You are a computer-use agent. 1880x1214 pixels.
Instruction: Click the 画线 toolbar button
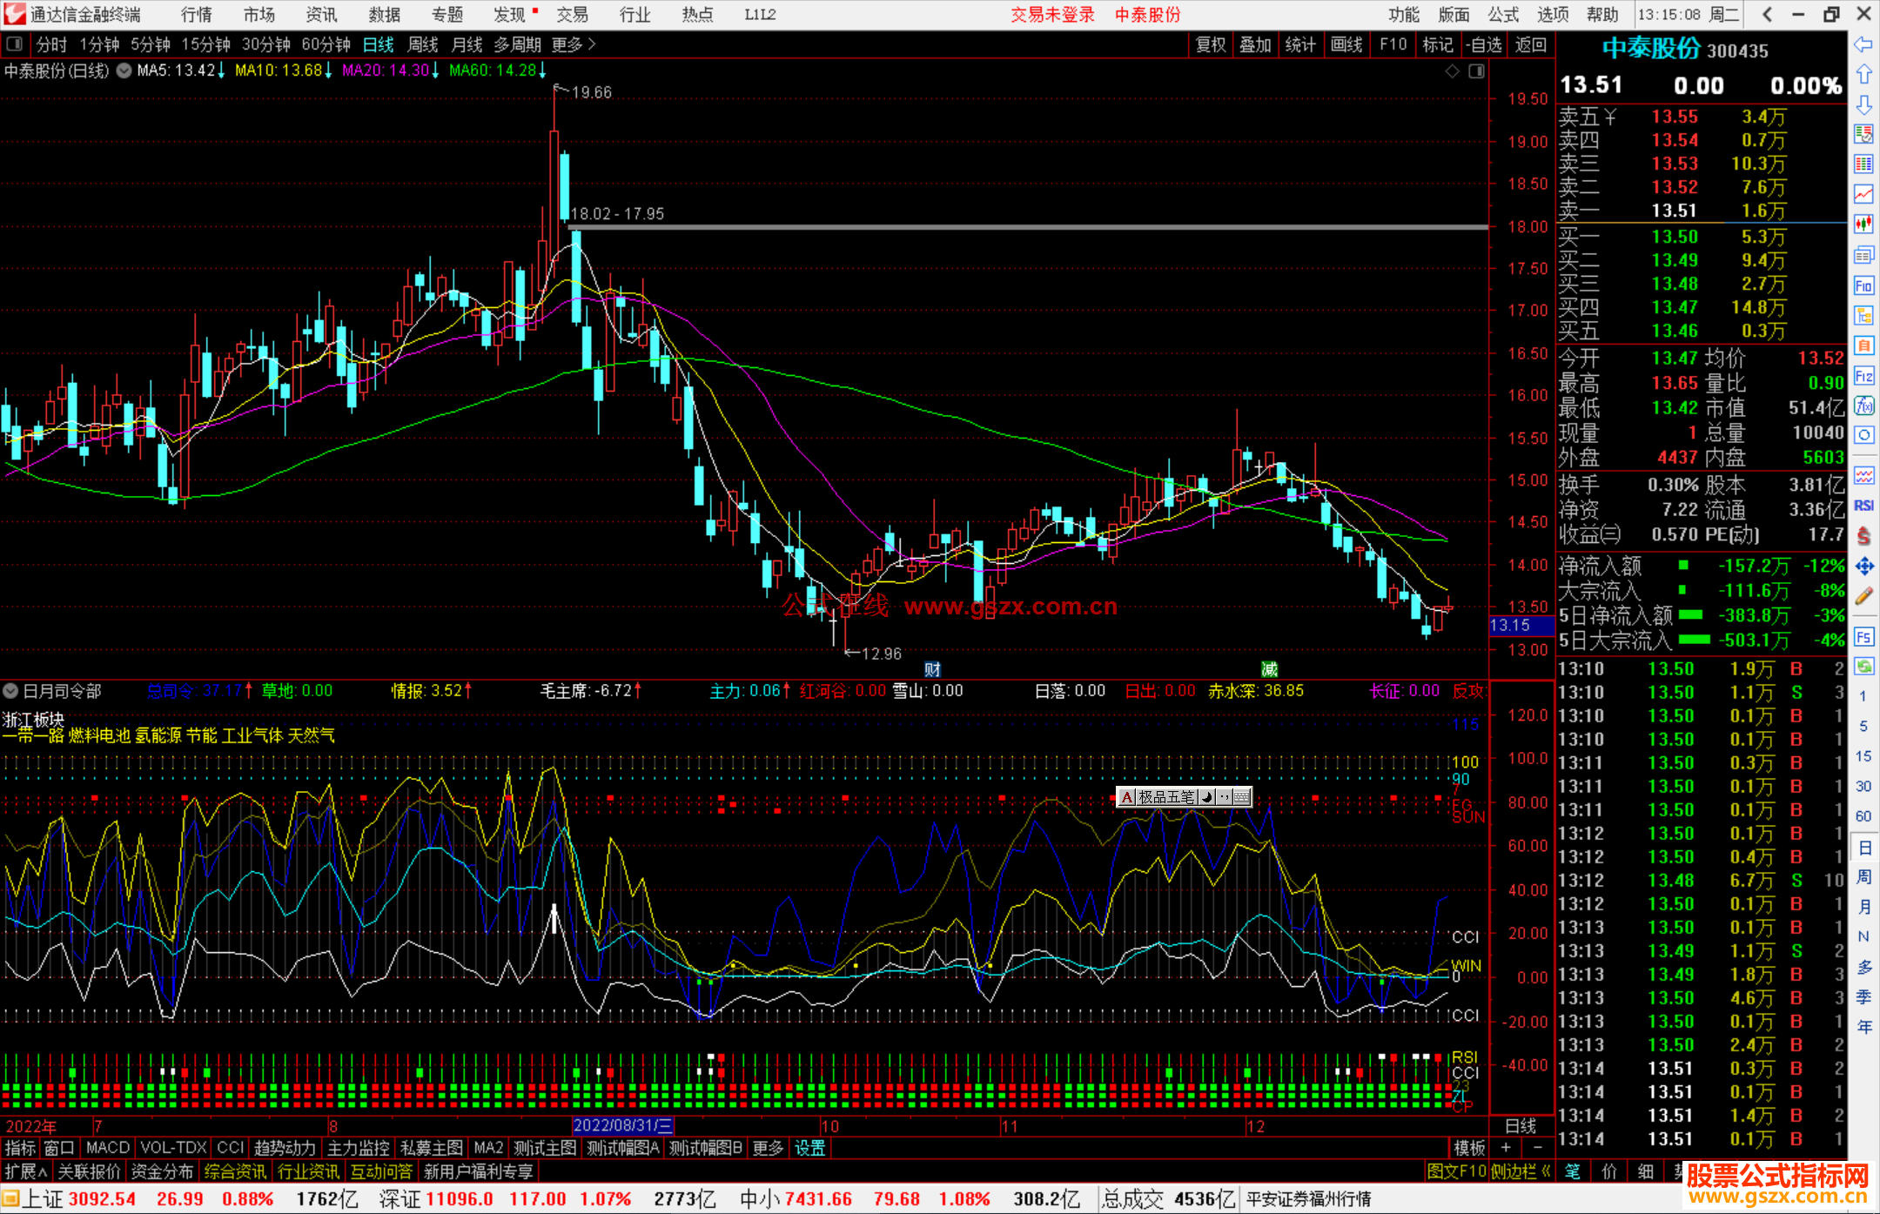pyautogui.click(x=1346, y=44)
